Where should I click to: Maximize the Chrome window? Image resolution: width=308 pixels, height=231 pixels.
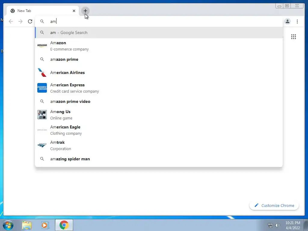287,6
